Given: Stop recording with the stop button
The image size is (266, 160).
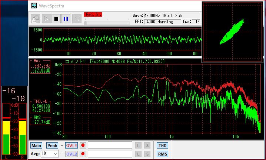Looking at the screenshot, I should 56,18.
